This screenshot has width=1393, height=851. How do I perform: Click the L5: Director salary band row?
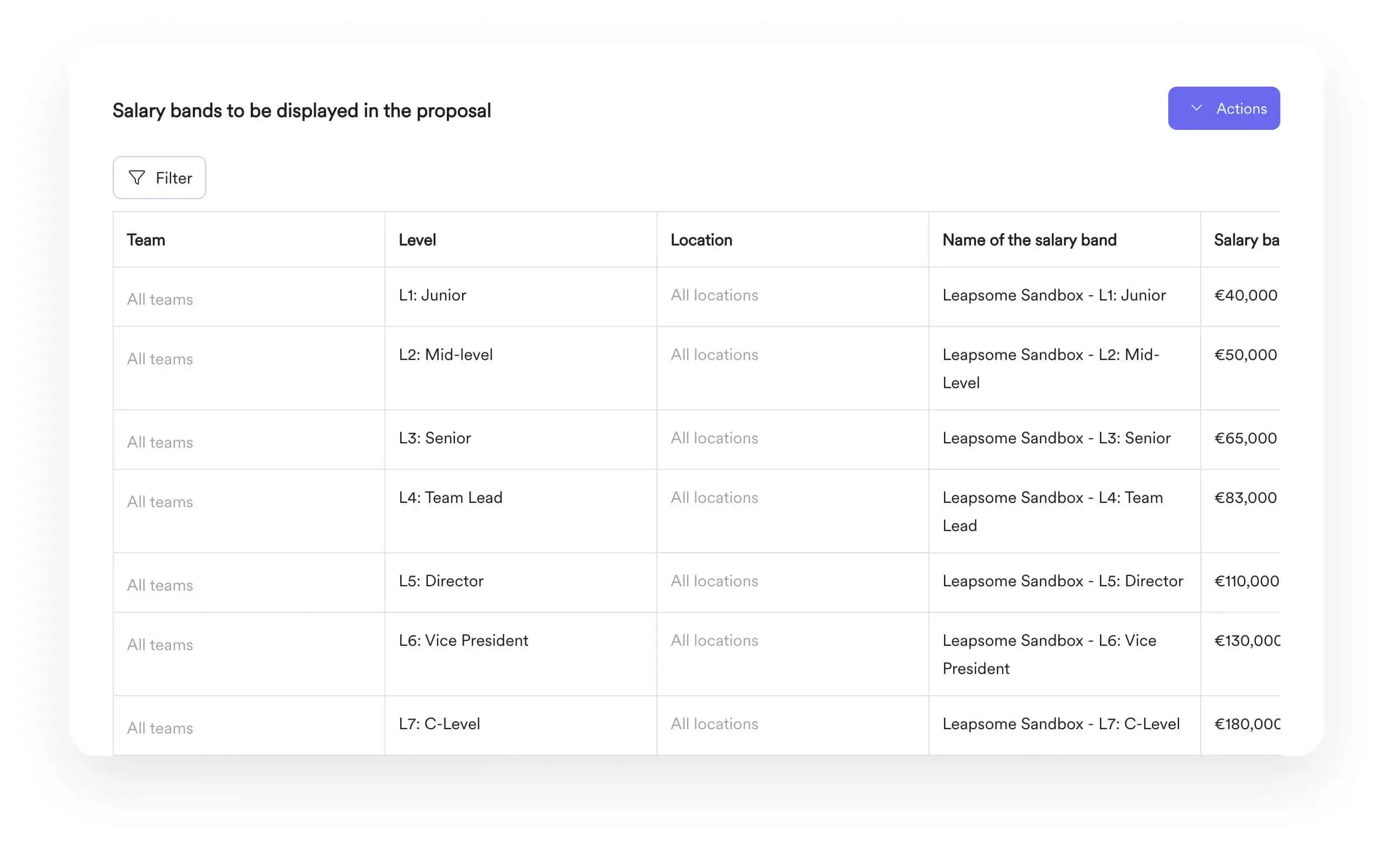pos(697,581)
